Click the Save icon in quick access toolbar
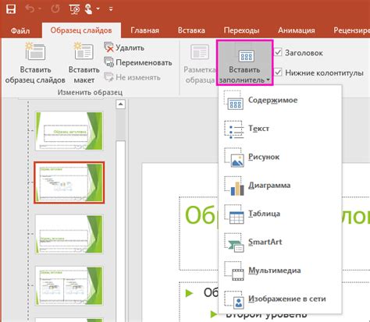 (11, 9)
